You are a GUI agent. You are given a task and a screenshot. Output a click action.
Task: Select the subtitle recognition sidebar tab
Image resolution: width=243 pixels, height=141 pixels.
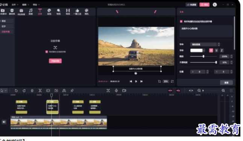[7, 32]
